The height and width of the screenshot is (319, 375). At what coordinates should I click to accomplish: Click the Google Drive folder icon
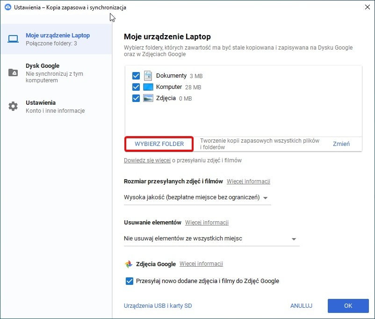point(13,72)
